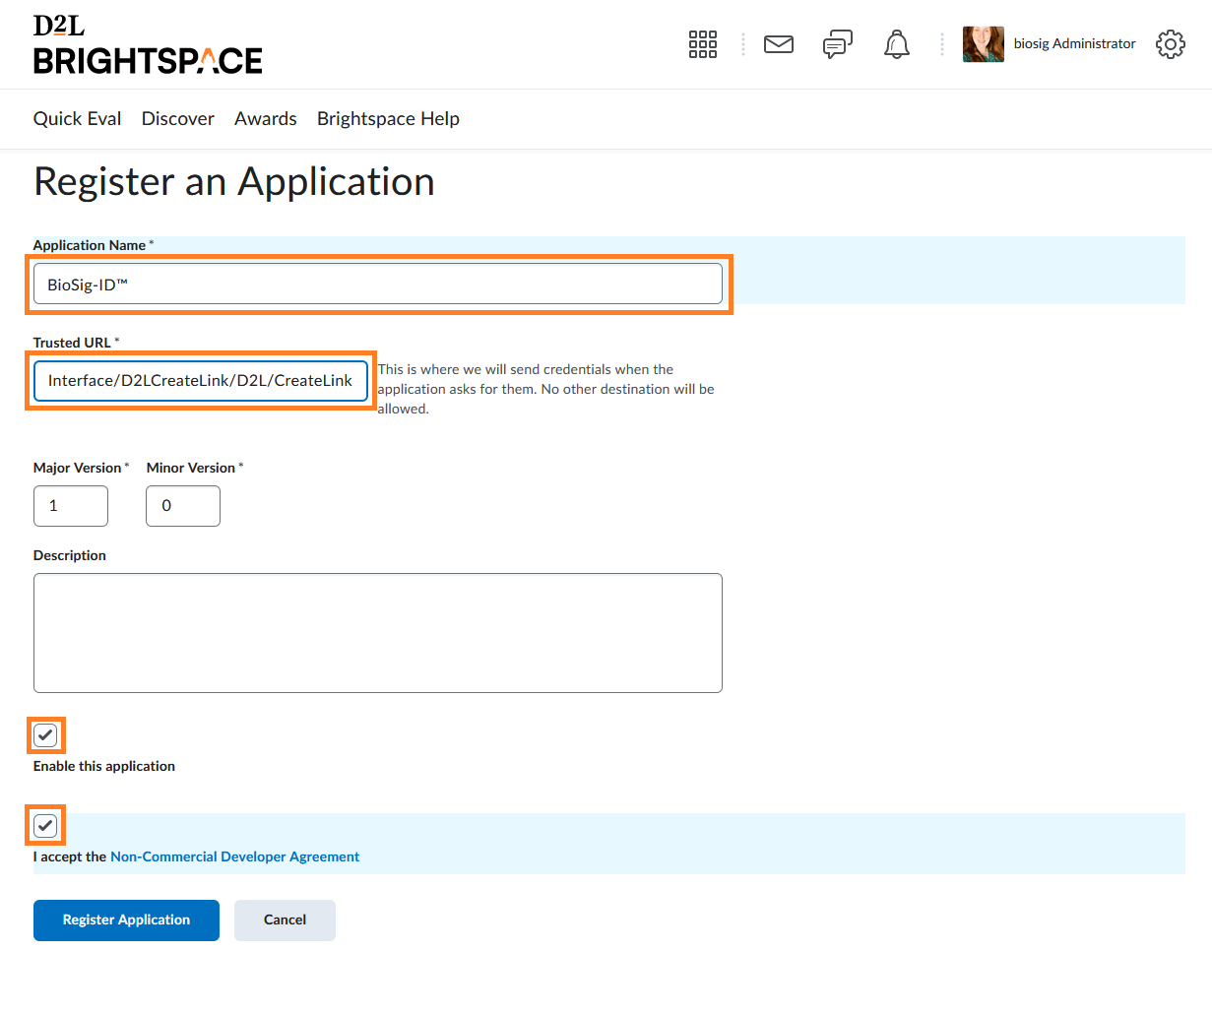Open the admin tools gear icon
The height and width of the screenshot is (1015, 1212).
point(1171,44)
